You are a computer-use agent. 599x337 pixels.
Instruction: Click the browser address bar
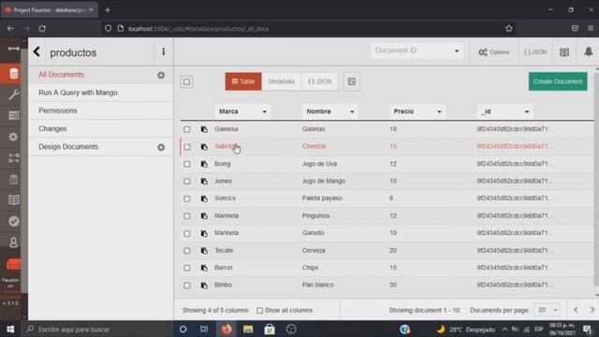[309, 29]
